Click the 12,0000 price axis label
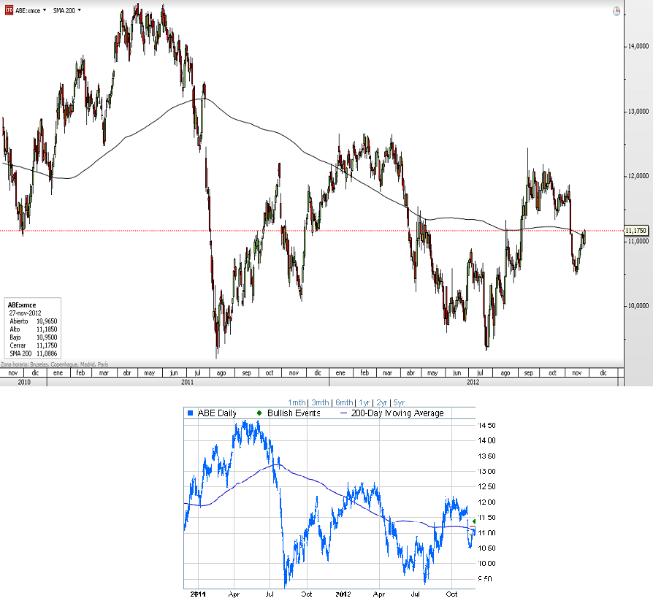 pyautogui.click(x=638, y=176)
